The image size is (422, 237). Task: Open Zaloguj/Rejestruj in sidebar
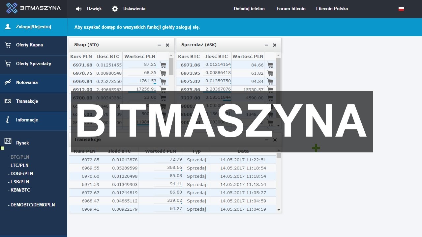tap(34, 27)
